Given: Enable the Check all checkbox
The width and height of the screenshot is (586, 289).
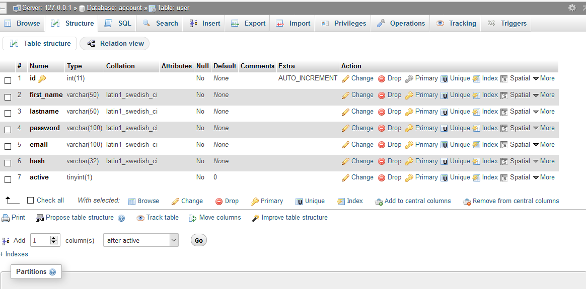Looking at the screenshot, I should [31, 201].
